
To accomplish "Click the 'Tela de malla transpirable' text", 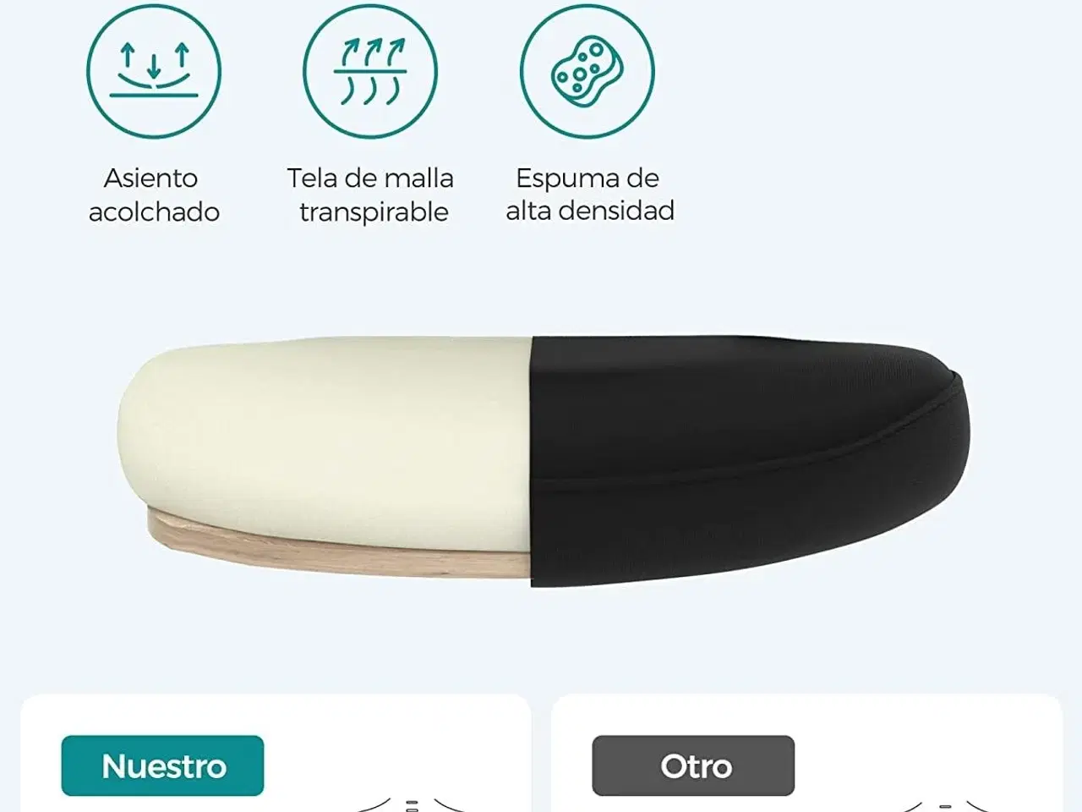I will 370,195.
